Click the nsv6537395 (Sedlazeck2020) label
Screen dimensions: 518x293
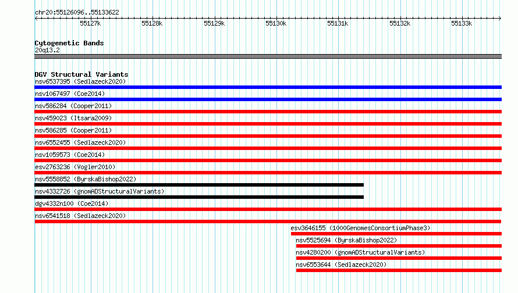pos(80,81)
